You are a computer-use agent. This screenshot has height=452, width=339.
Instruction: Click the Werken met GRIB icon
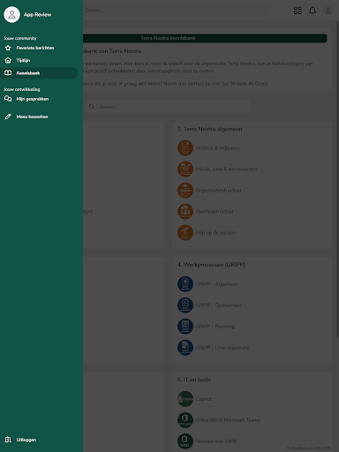coord(185,441)
